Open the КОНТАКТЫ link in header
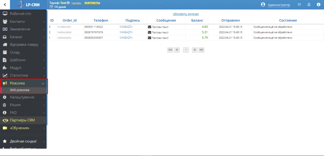 (92, 3)
